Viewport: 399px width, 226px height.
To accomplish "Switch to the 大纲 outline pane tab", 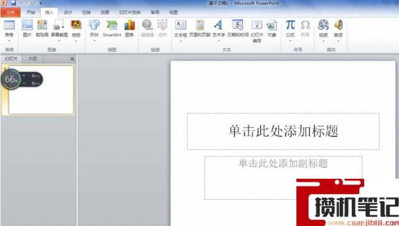I will click(32, 59).
